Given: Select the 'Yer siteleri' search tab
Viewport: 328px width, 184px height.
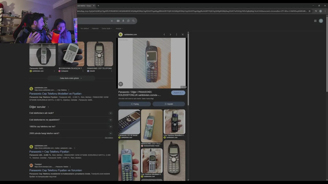Looking at the screenshot, I should point(85,29).
